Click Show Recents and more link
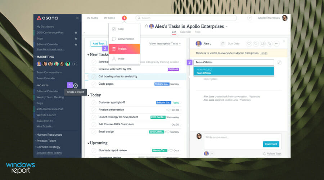The width and height of the screenshot is (324, 180). click(50, 49)
